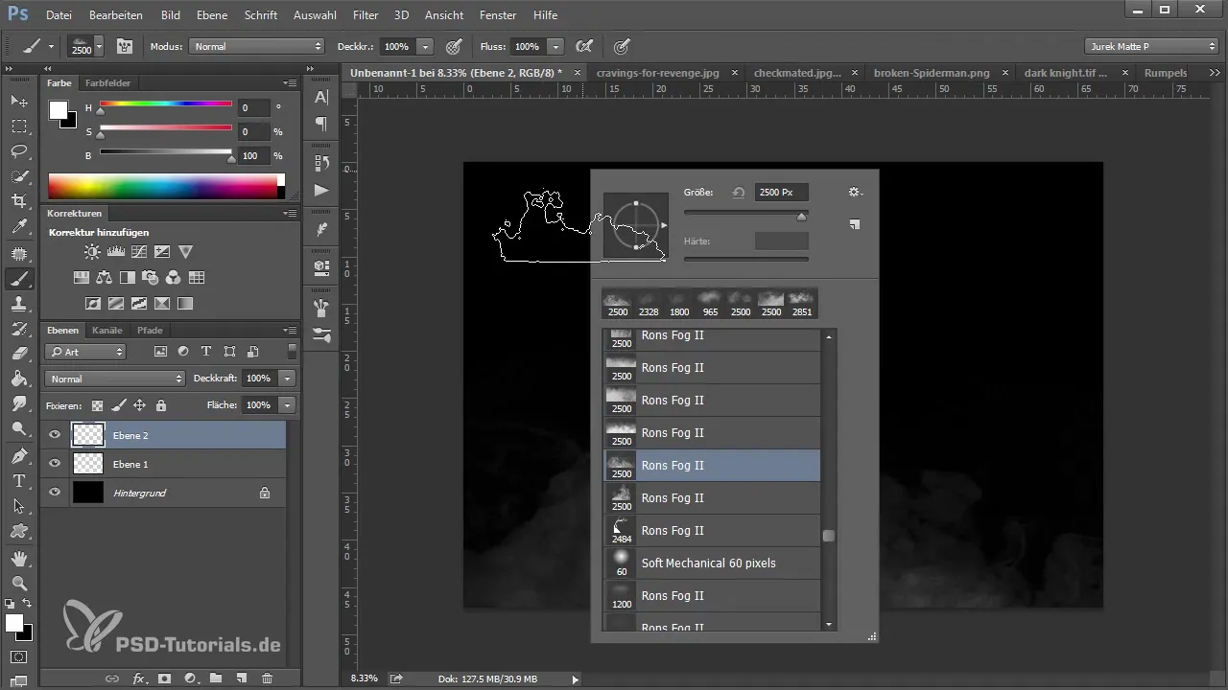1228x690 pixels.
Task: Open layer styles fx menu
Action: pyautogui.click(x=139, y=678)
